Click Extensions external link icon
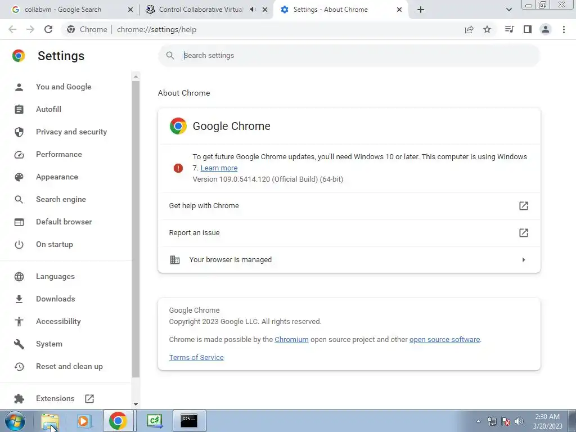576x432 pixels. (x=89, y=399)
